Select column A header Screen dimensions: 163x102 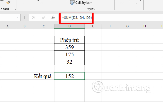(8, 26)
